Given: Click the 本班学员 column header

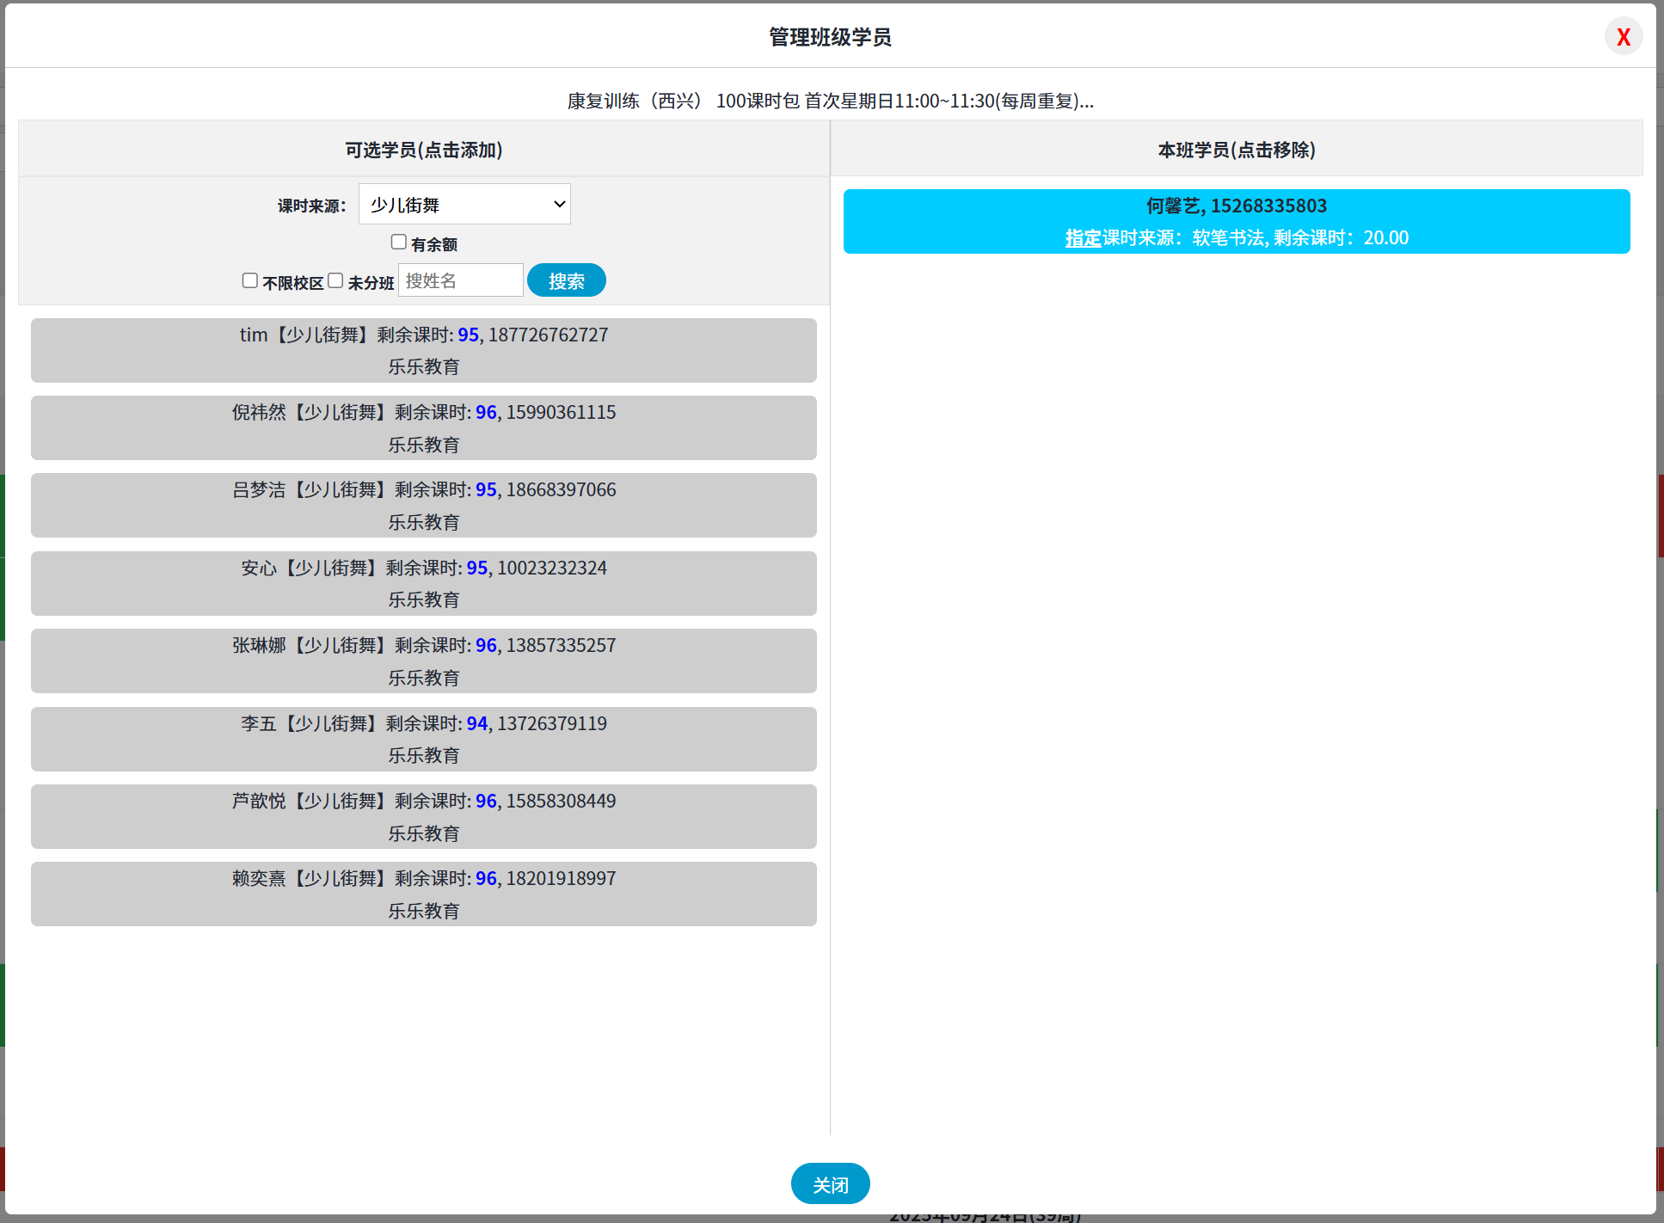Looking at the screenshot, I should (x=1236, y=150).
